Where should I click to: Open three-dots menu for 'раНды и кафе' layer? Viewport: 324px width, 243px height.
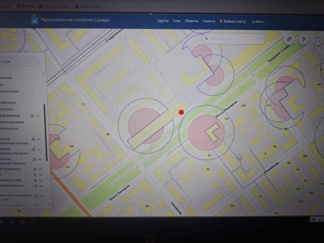point(41,180)
